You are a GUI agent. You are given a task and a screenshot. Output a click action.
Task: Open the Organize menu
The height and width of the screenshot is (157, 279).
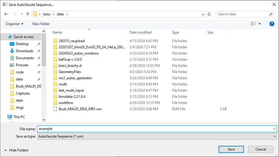[14, 24]
